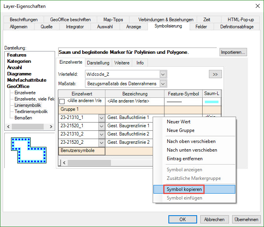Open the Maßstab dropdown list
Viewport: 264px width, 227px height.
163,83
